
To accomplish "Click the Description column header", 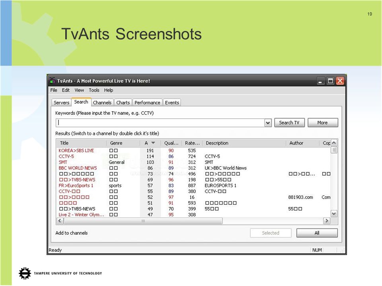I will click(244, 143).
